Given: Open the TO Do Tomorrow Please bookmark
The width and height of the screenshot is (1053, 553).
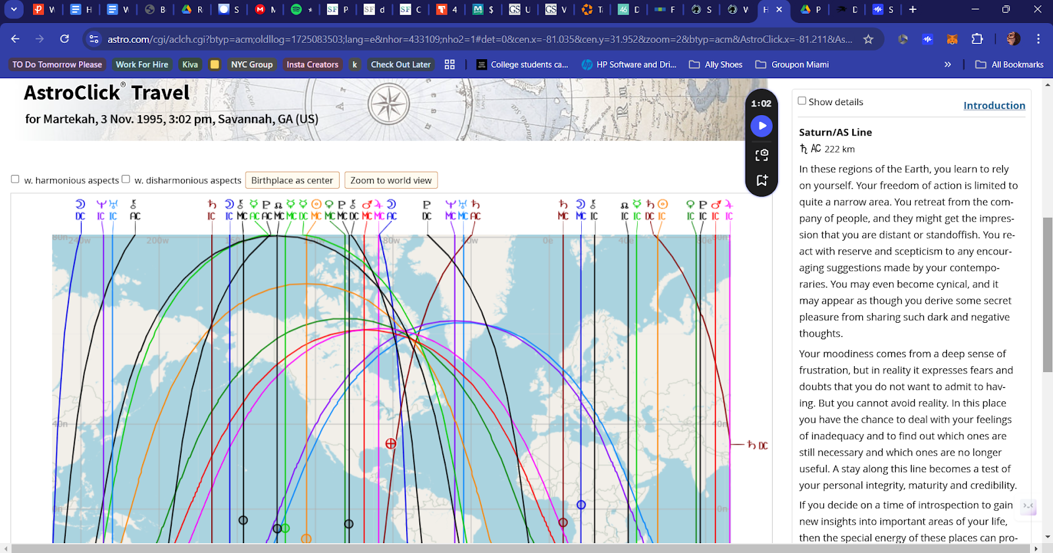Looking at the screenshot, I should coord(57,64).
